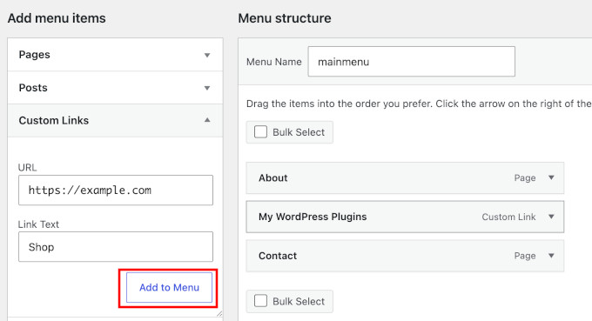Focus the URL field containing https://example.com
Viewport: 592px width, 321px height.
pos(116,191)
